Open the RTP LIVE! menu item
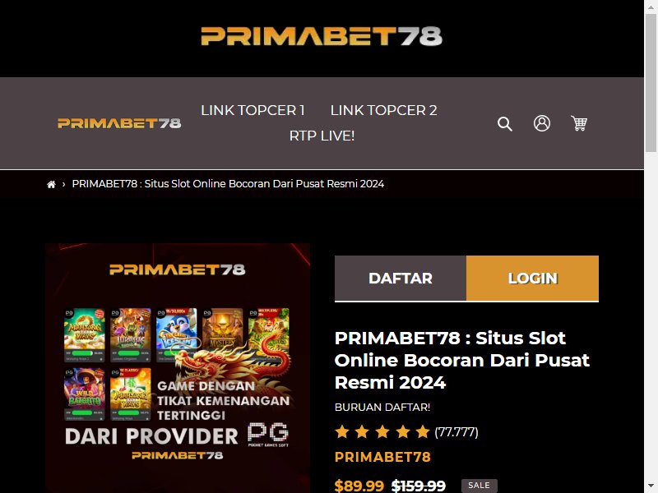This screenshot has width=658, height=493. click(322, 136)
